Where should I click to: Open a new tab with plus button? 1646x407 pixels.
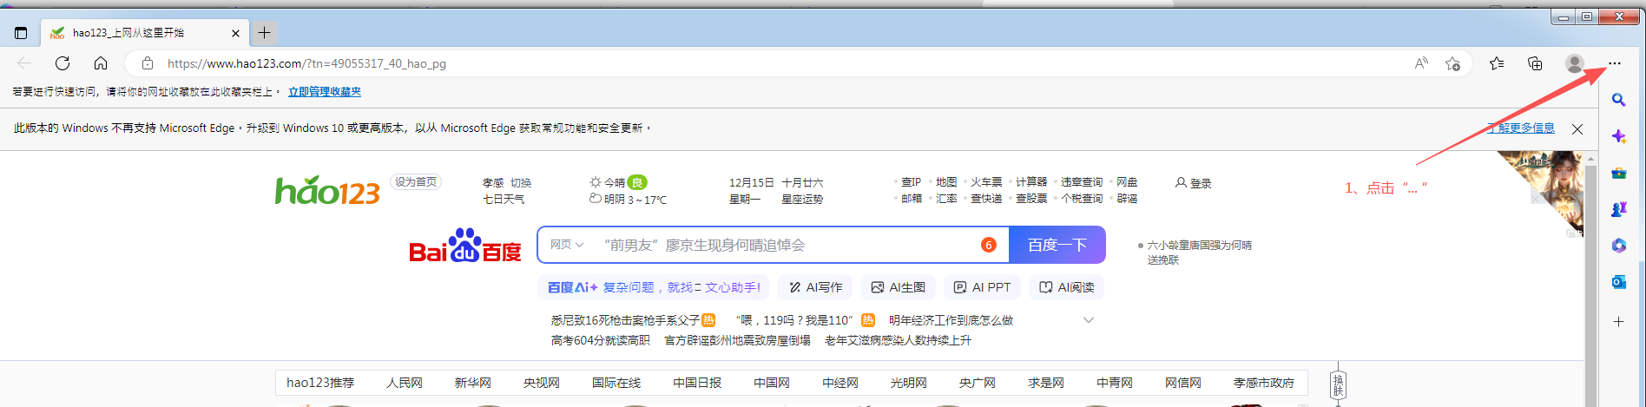pyautogui.click(x=264, y=33)
